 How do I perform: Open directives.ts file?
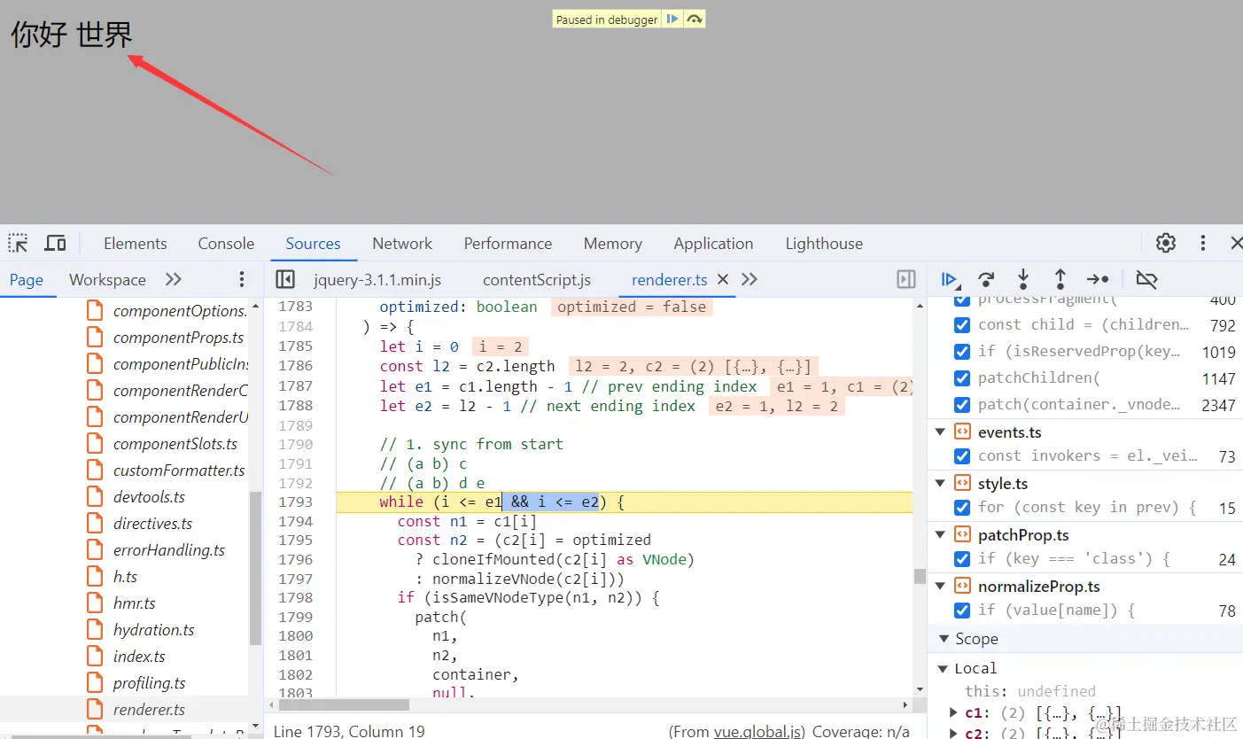pos(152,524)
